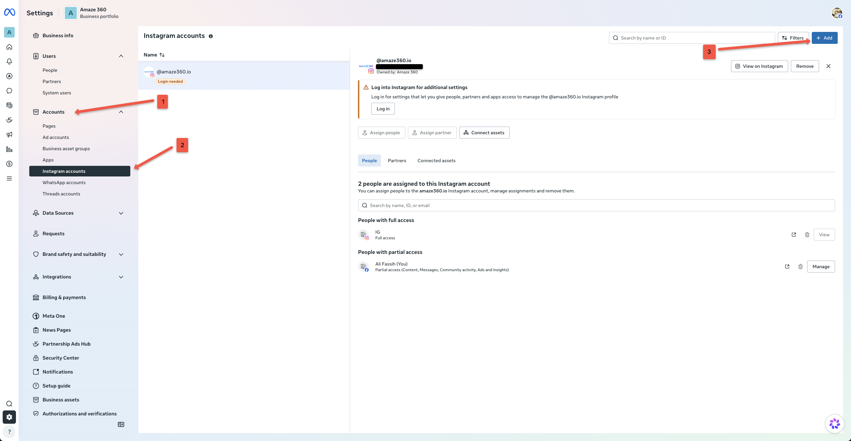This screenshot has height=441, width=851.
Task: Collapse the Users section
Action: pos(121,56)
